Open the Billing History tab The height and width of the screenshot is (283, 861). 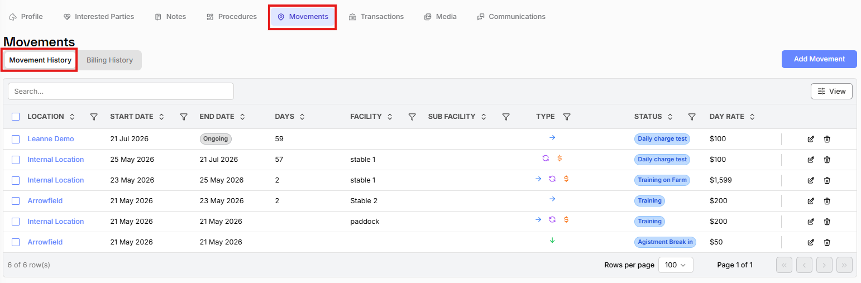tap(109, 60)
